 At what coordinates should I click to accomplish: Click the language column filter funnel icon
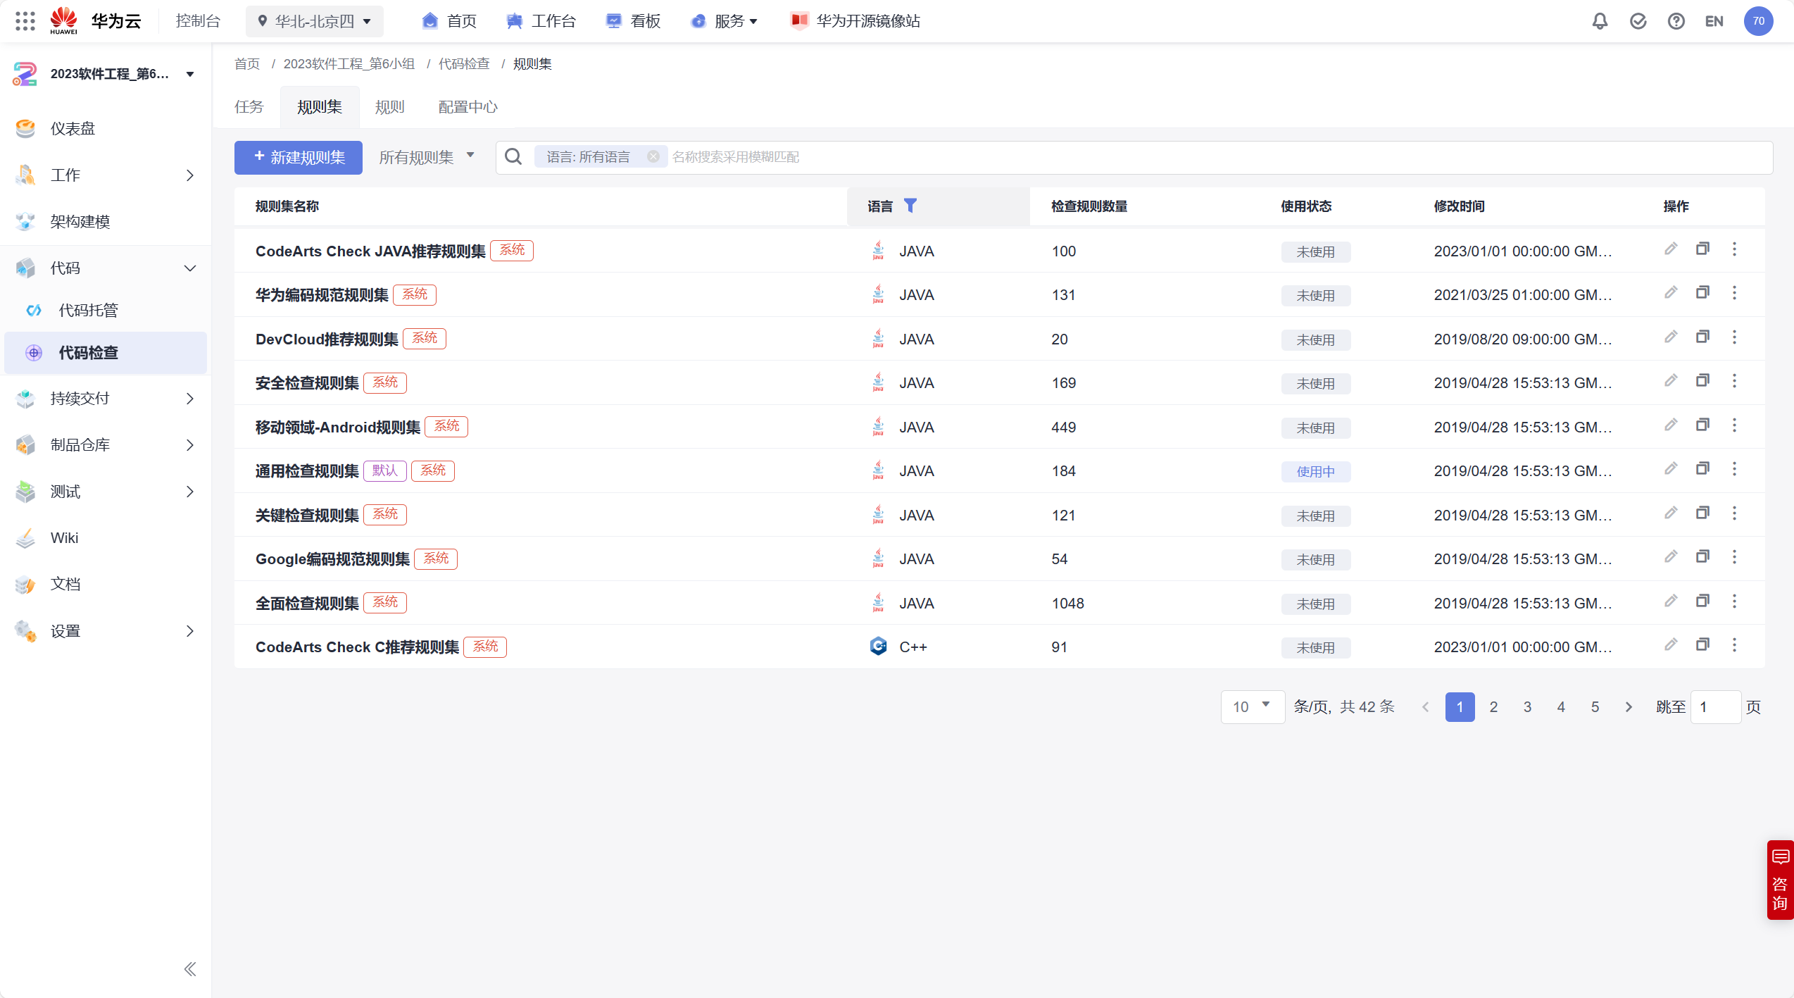(910, 206)
